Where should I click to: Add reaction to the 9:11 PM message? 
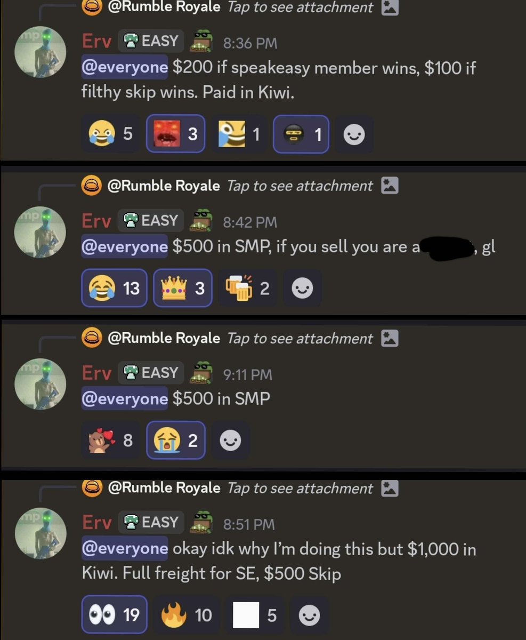pyautogui.click(x=230, y=441)
